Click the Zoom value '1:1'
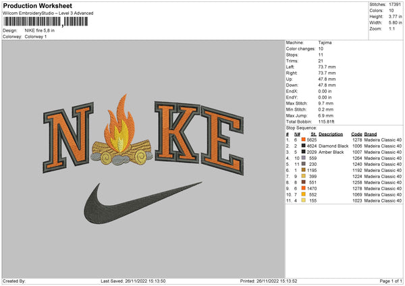This screenshot has width=405, height=286. point(391,28)
